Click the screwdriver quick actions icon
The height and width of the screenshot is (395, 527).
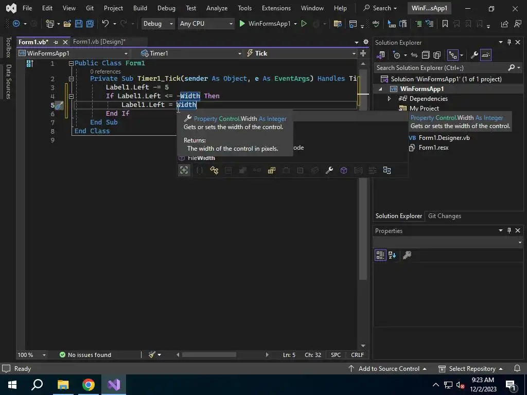[60, 105]
